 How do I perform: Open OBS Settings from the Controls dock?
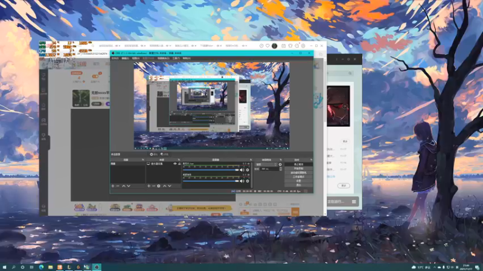[298, 181]
